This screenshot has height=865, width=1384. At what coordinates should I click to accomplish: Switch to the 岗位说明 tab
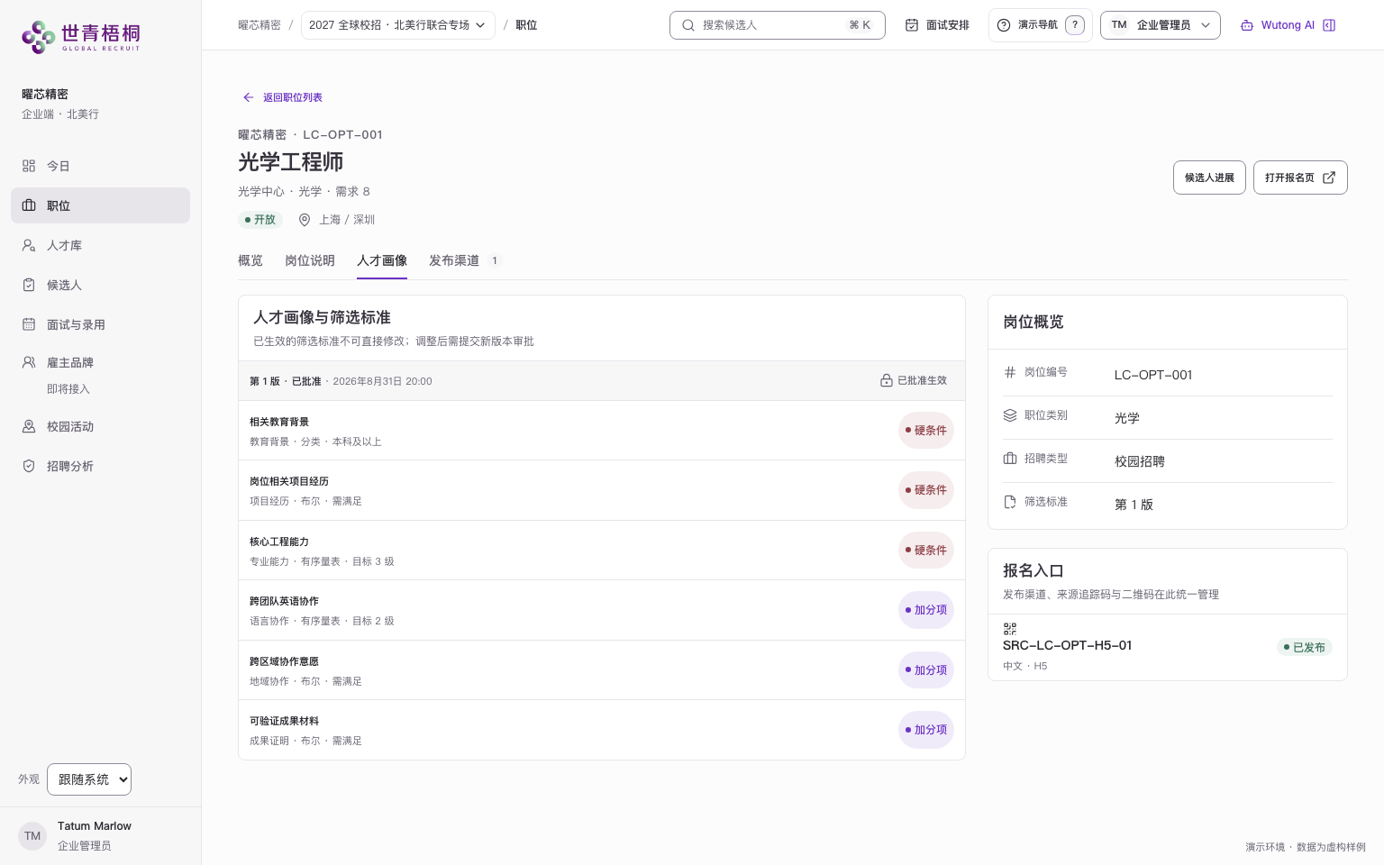tap(310, 260)
